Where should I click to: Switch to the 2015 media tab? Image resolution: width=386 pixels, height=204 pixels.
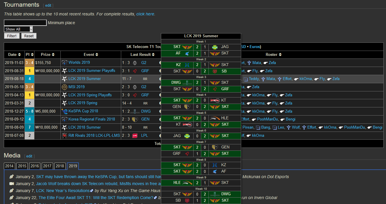pyautogui.click(x=22, y=166)
